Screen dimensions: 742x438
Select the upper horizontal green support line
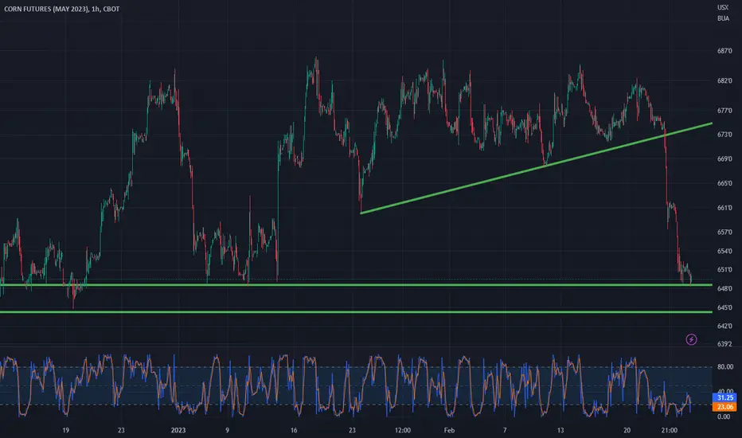356,285
